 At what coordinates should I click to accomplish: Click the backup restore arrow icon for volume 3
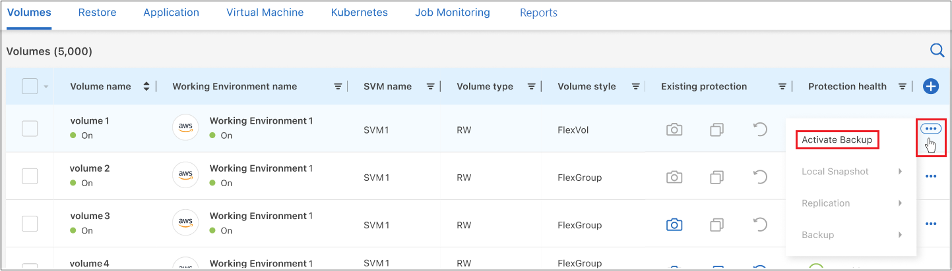pyautogui.click(x=760, y=224)
